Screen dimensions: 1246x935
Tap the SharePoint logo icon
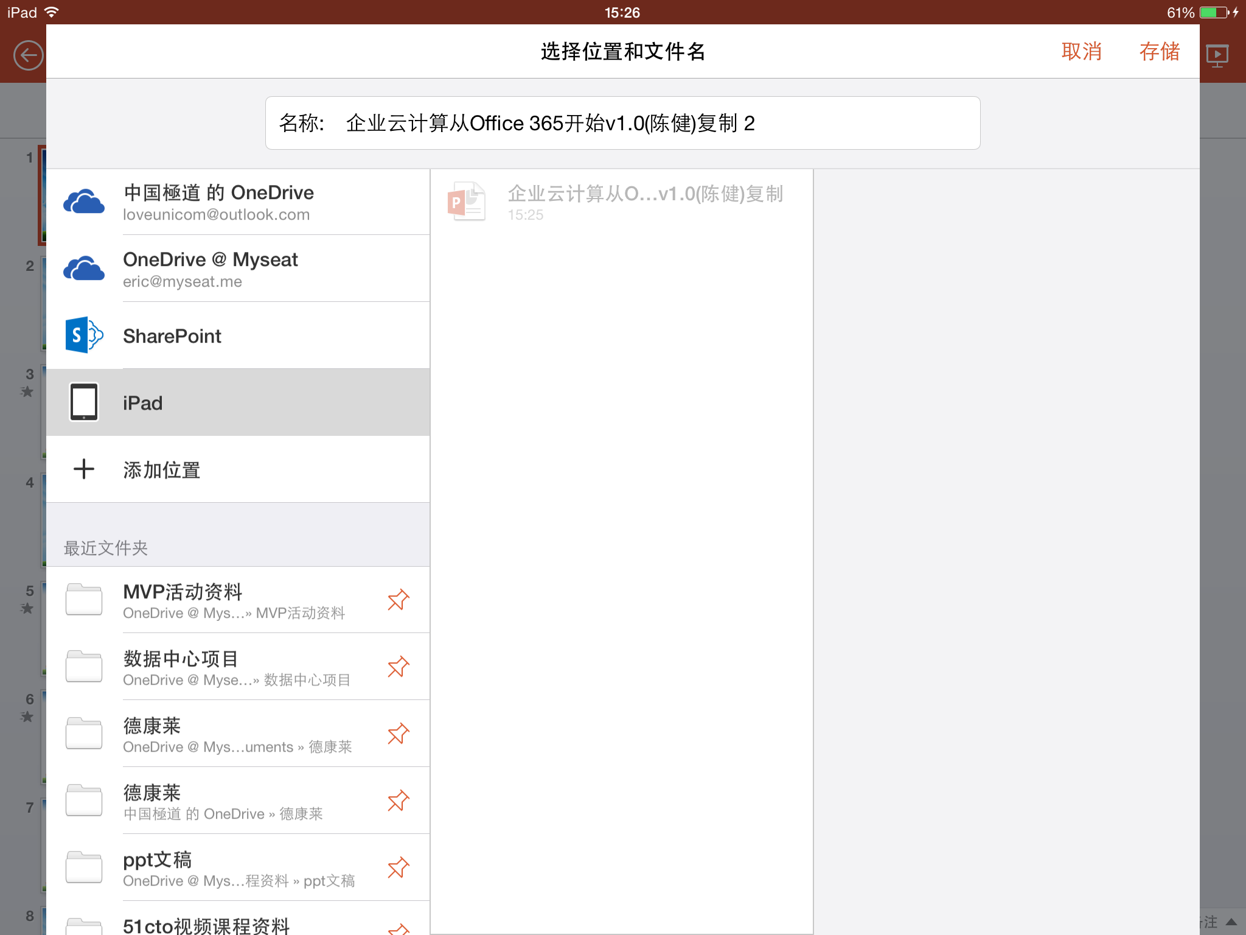84,335
